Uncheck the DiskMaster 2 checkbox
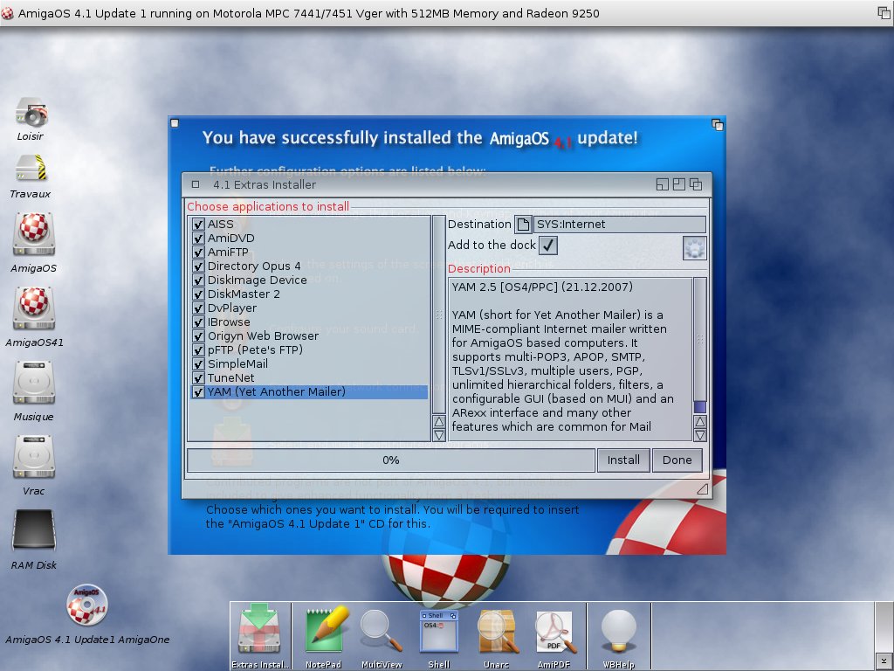 tap(198, 294)
